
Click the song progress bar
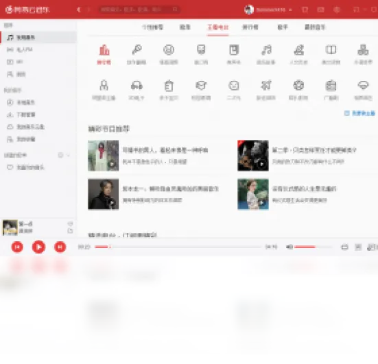[178, 247]
